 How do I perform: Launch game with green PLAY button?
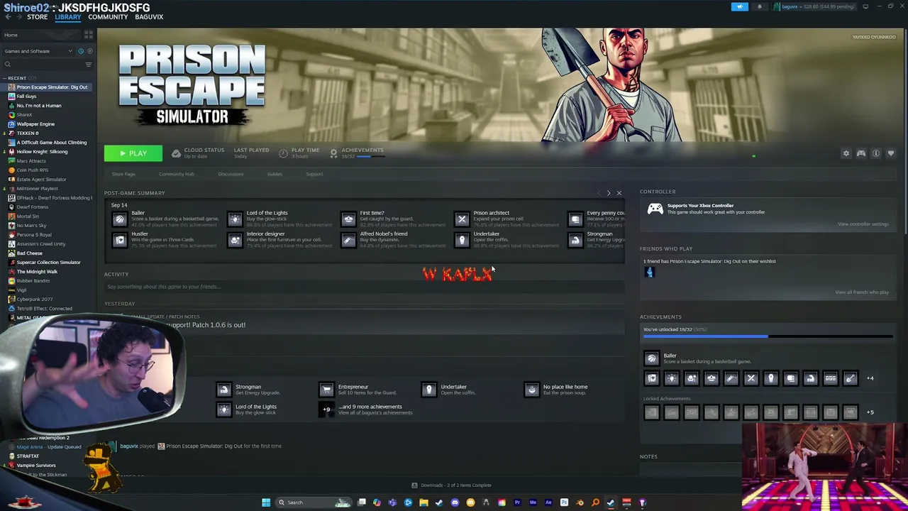click(133, 153)
